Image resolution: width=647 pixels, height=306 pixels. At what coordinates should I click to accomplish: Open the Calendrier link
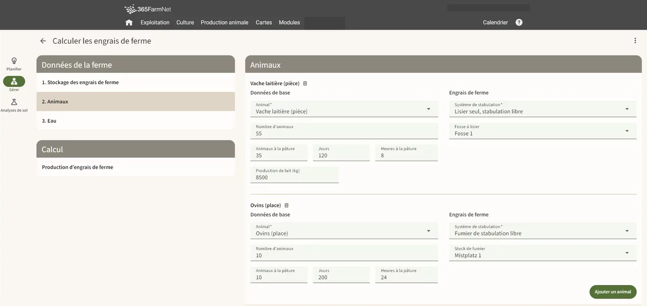pos(495,23)
